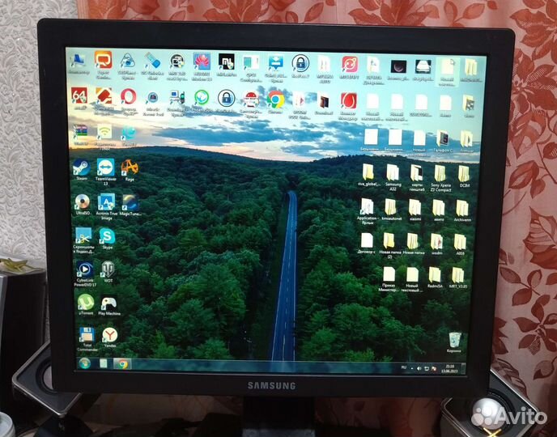Open Скриншоты в Яндекс.Диске scissors icon
557x437 pixels.
83,240
